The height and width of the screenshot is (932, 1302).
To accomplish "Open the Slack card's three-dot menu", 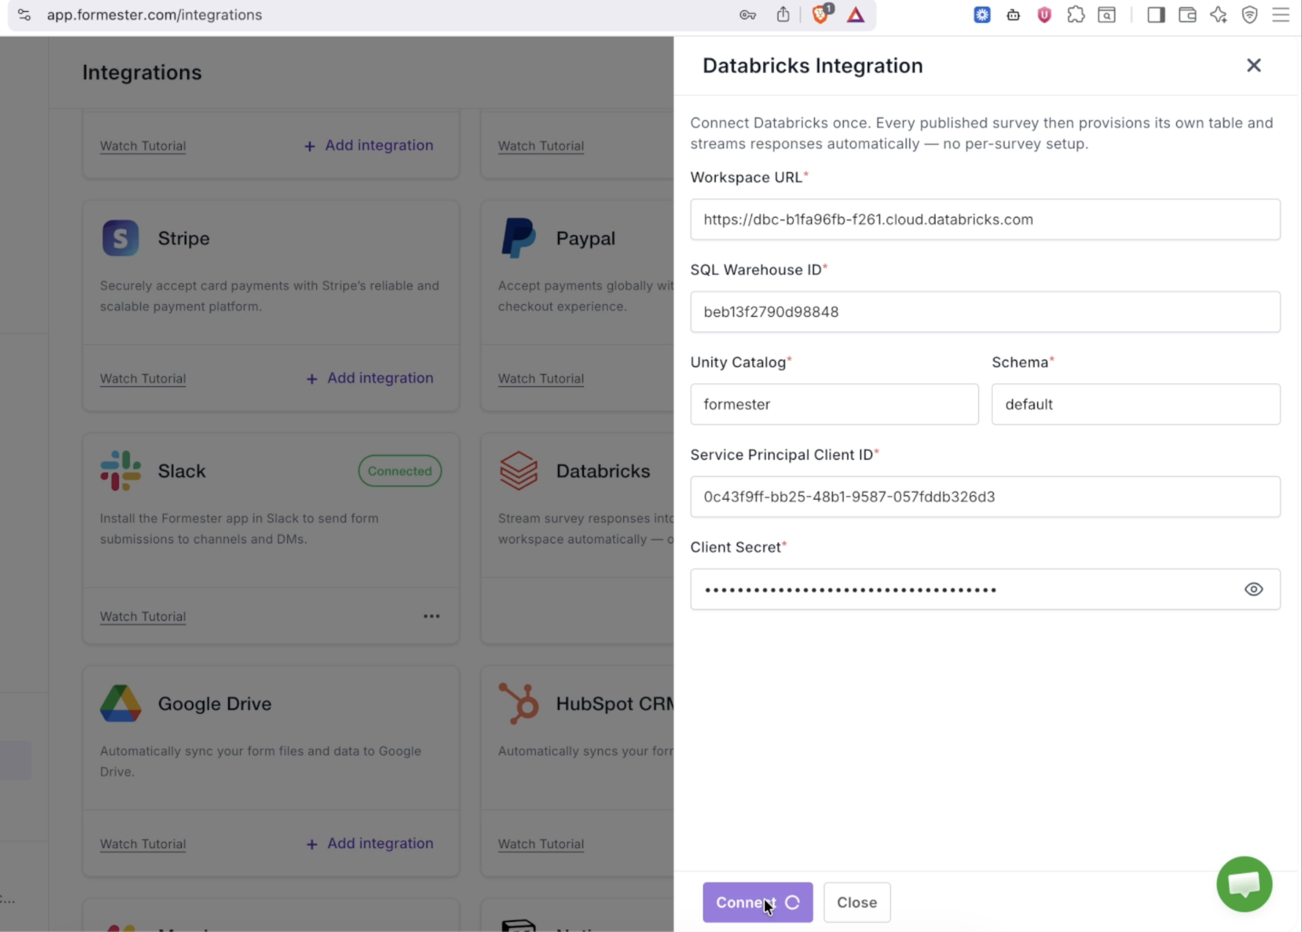I will pyautogui.click(x=431, y=616).
